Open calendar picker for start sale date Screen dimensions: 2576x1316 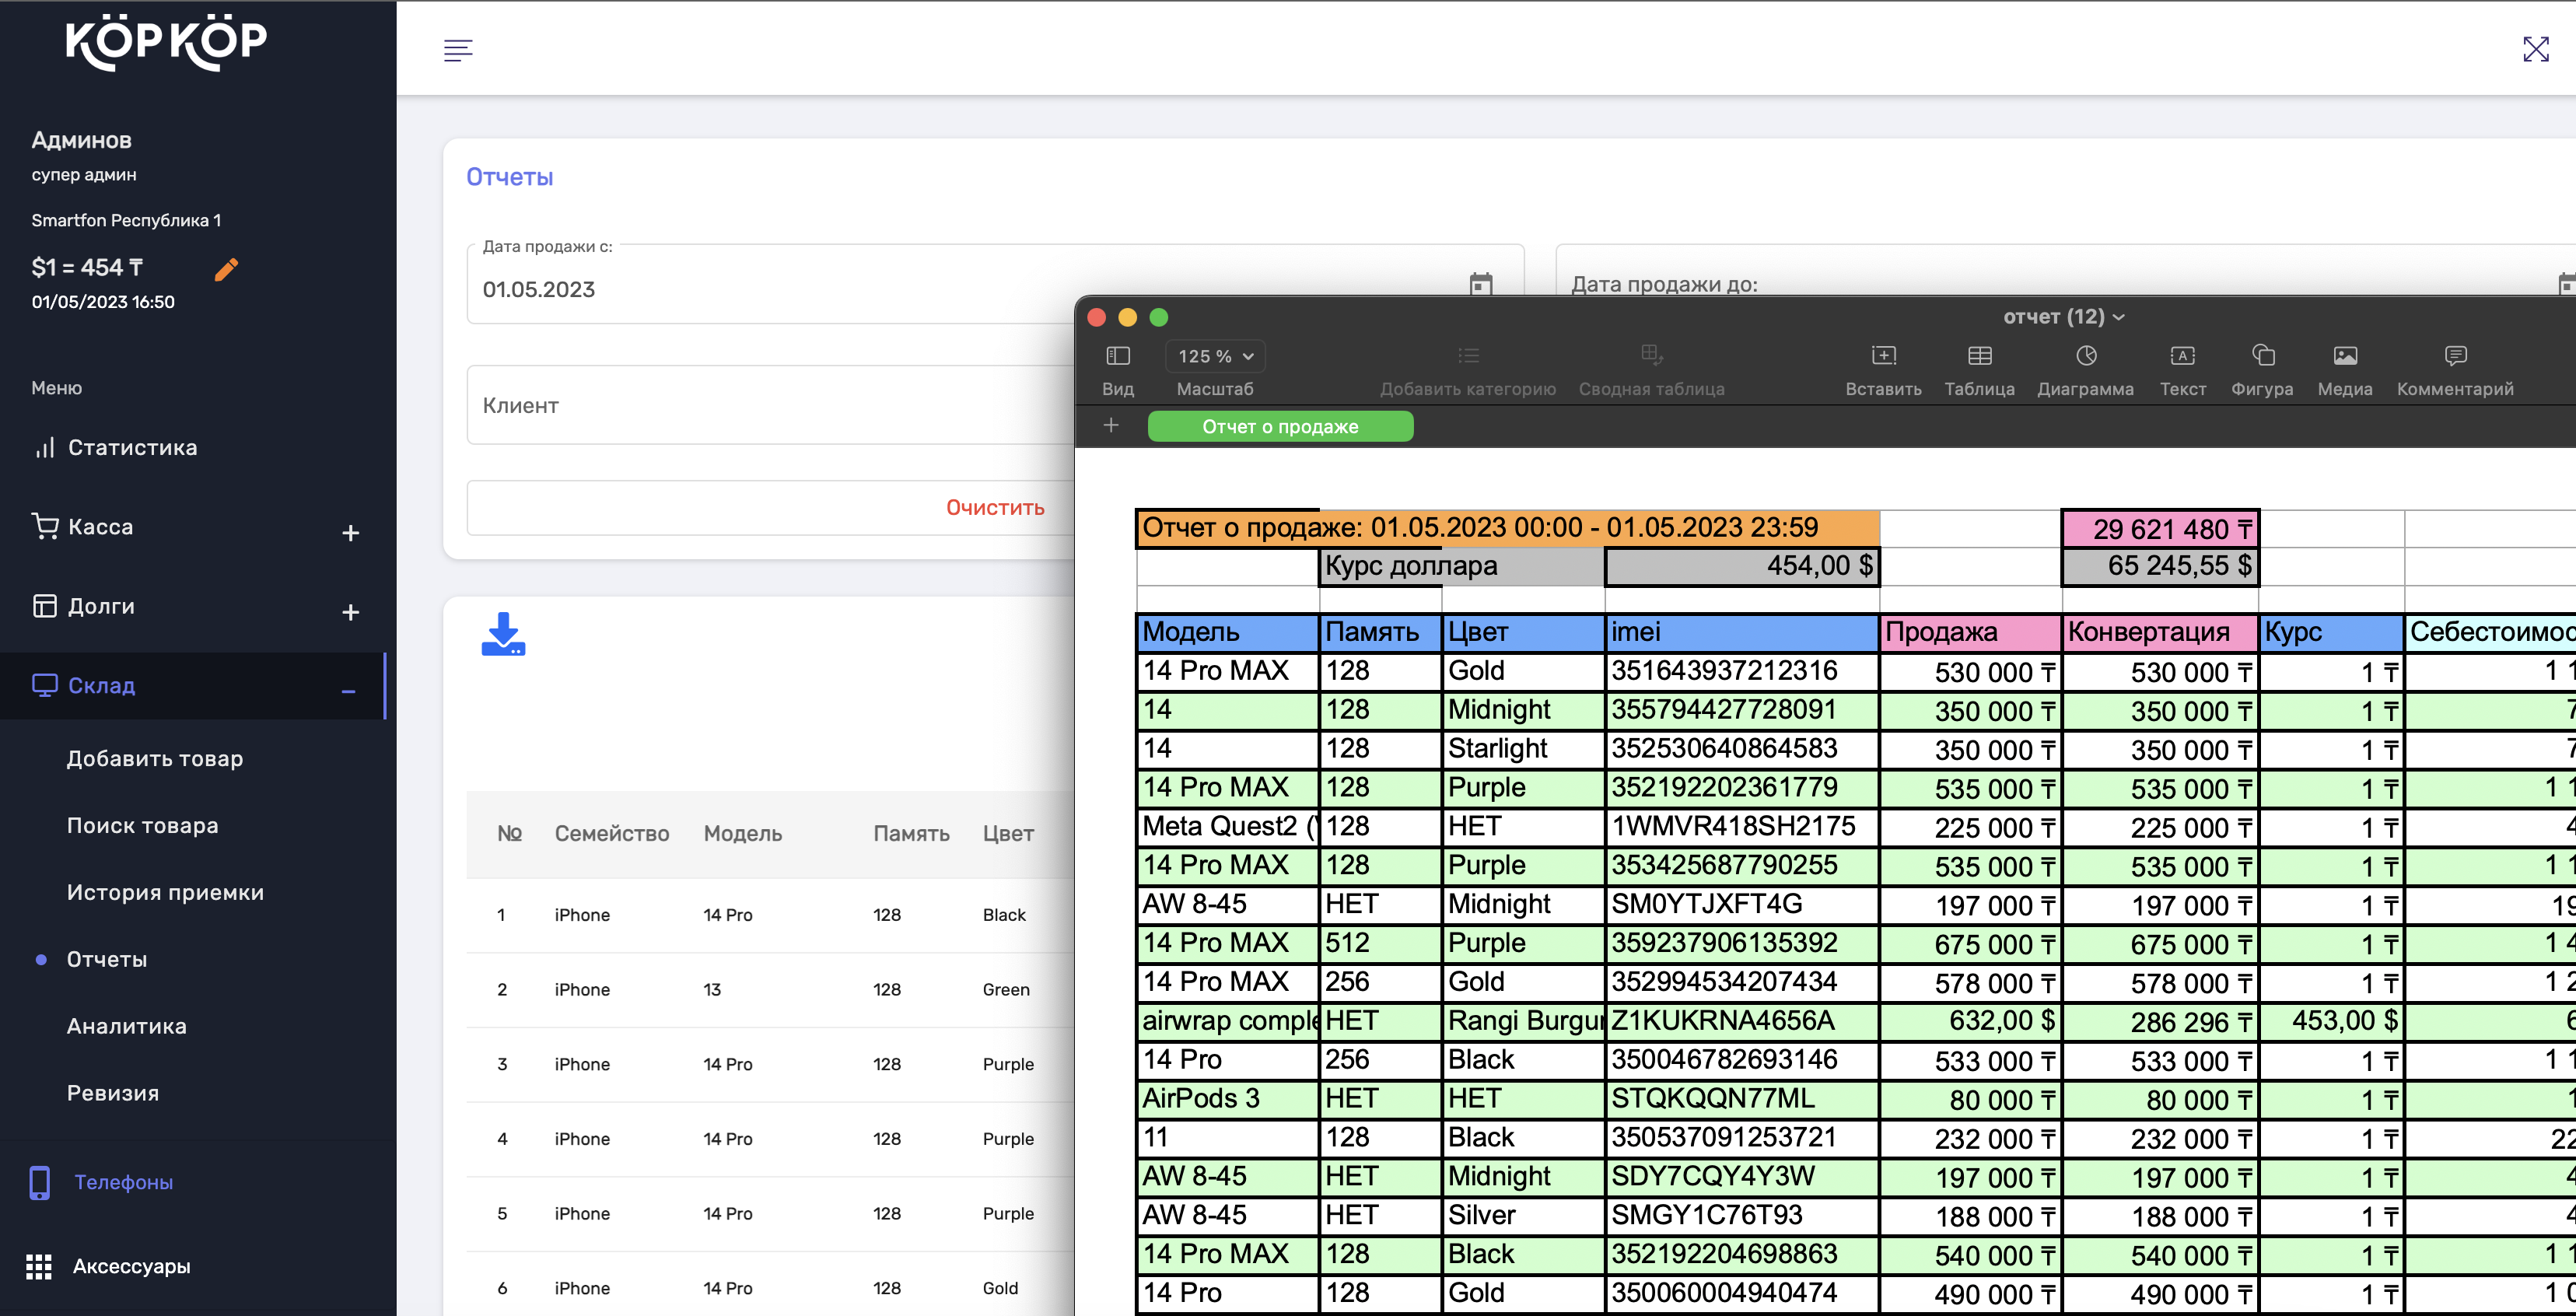point(1480,284)
